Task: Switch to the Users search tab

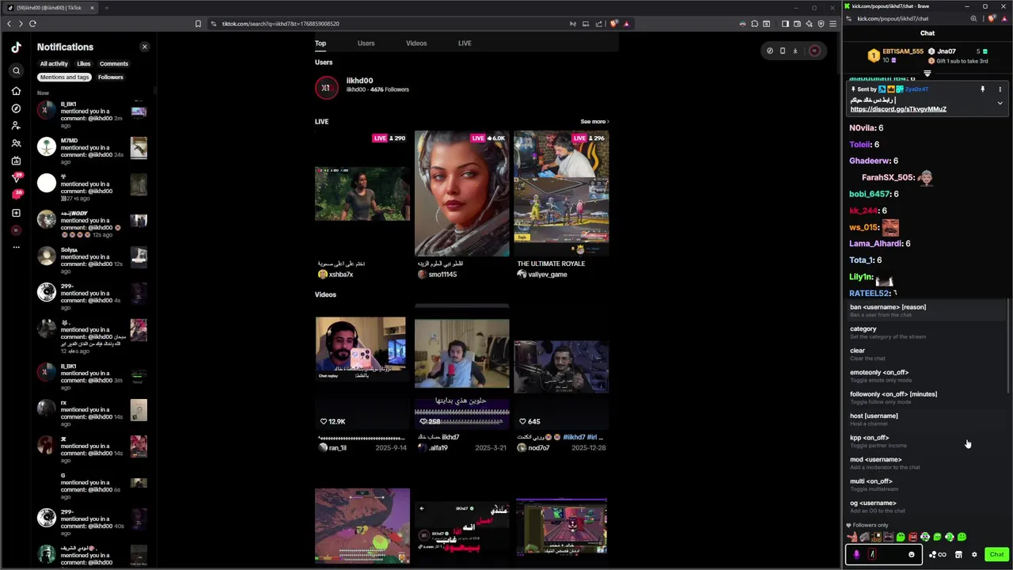Action: pos(366,44)
